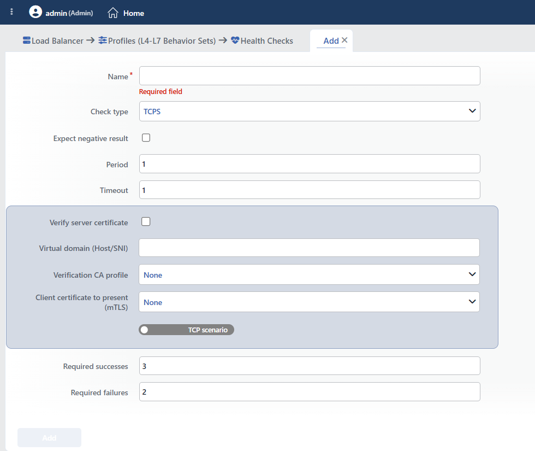This screenshot has height=451, width=535.
Task: Click the Required successes field
Action: click(310, 366)
